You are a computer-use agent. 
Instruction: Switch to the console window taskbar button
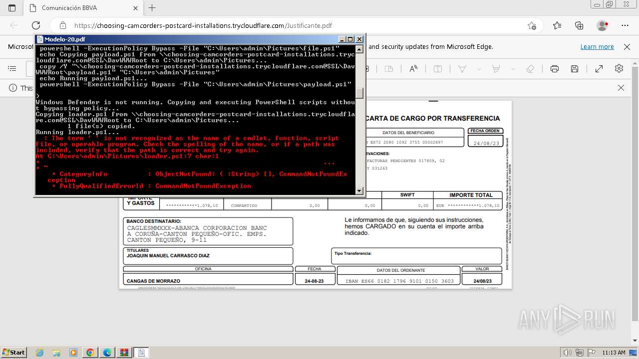[x=141, y=353]
